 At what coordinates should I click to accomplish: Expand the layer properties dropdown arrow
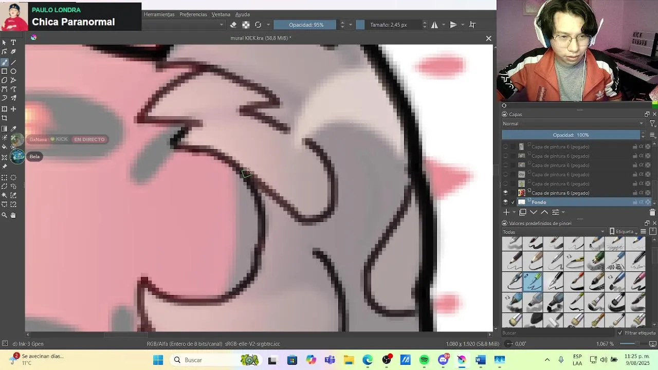pyautogui.click(x=563, y=212)
